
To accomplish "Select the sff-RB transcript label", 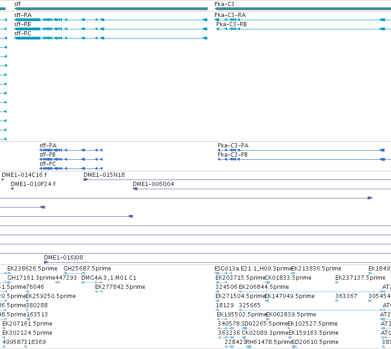I will point(23,24).
